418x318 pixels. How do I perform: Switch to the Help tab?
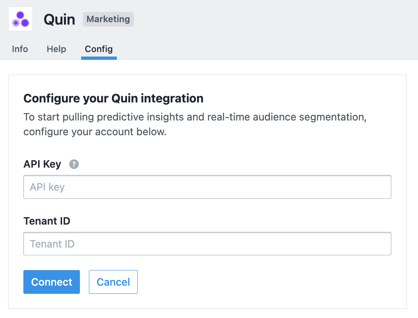pos(56,49)
